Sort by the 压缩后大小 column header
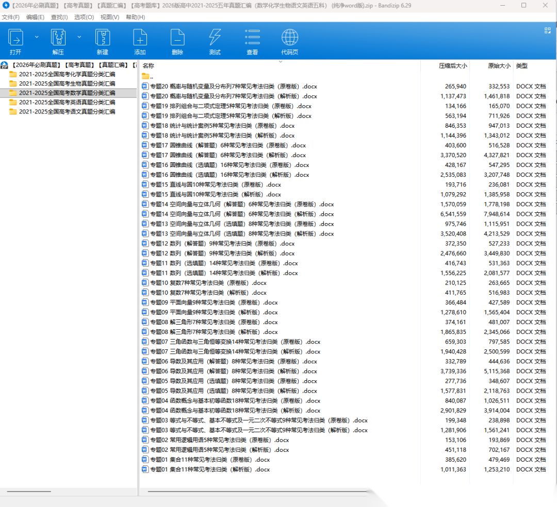 [452, 66]
